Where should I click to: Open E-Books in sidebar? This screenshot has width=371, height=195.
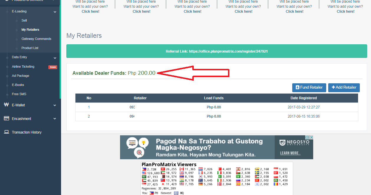tap(18, 85)
